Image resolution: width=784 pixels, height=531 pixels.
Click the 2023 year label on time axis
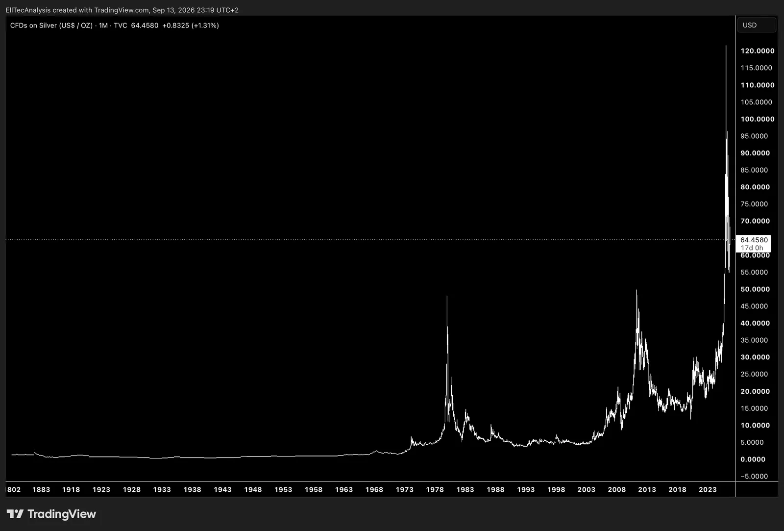(708, 489)
